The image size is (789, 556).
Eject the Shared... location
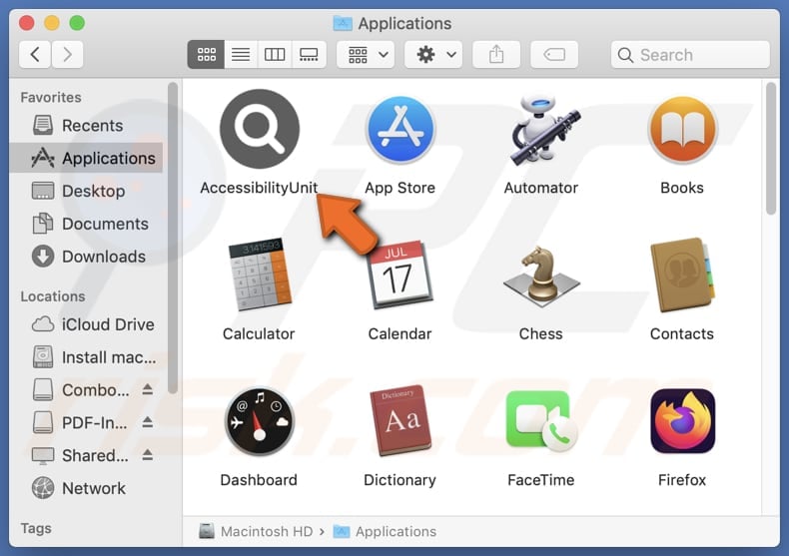point(148,455)
